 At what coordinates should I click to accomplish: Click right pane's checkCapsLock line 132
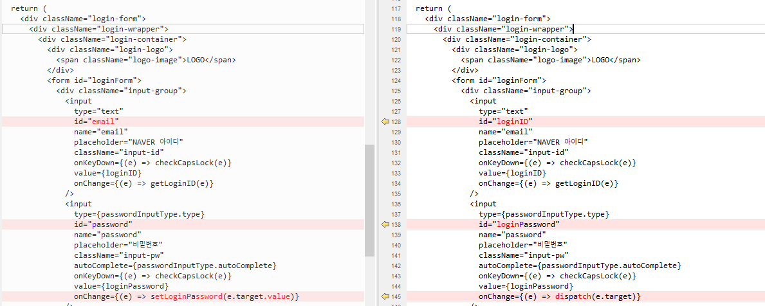558,162
